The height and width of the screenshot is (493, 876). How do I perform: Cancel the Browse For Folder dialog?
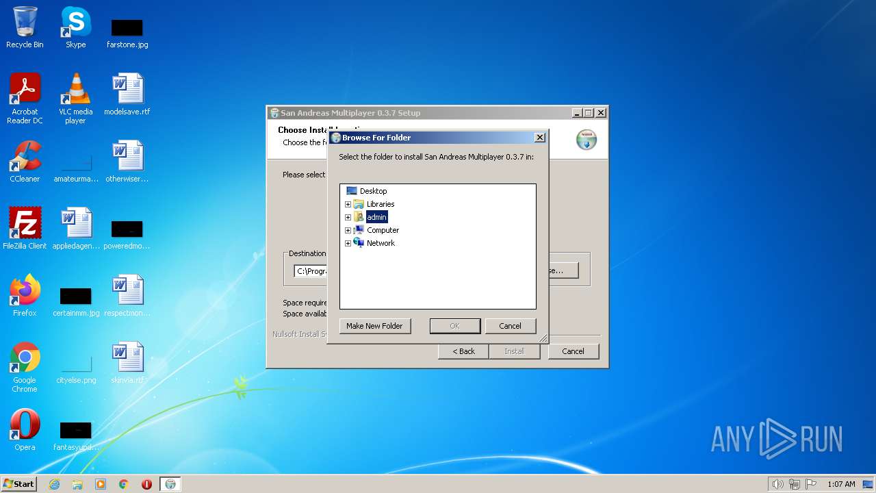(510, 326)
